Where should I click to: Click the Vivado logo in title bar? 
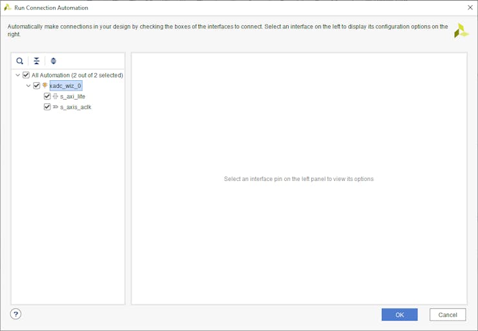pos(8,7)
